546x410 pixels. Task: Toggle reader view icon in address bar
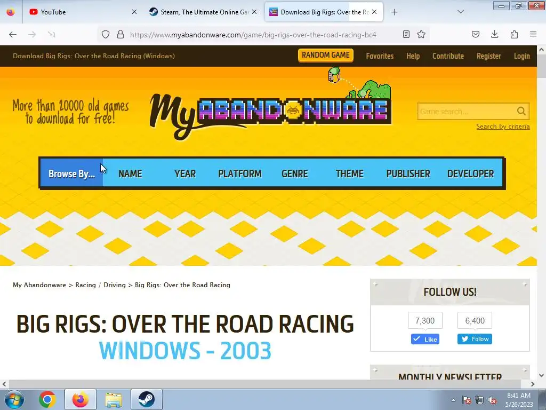pyautogui.click(x=406, y=34)
